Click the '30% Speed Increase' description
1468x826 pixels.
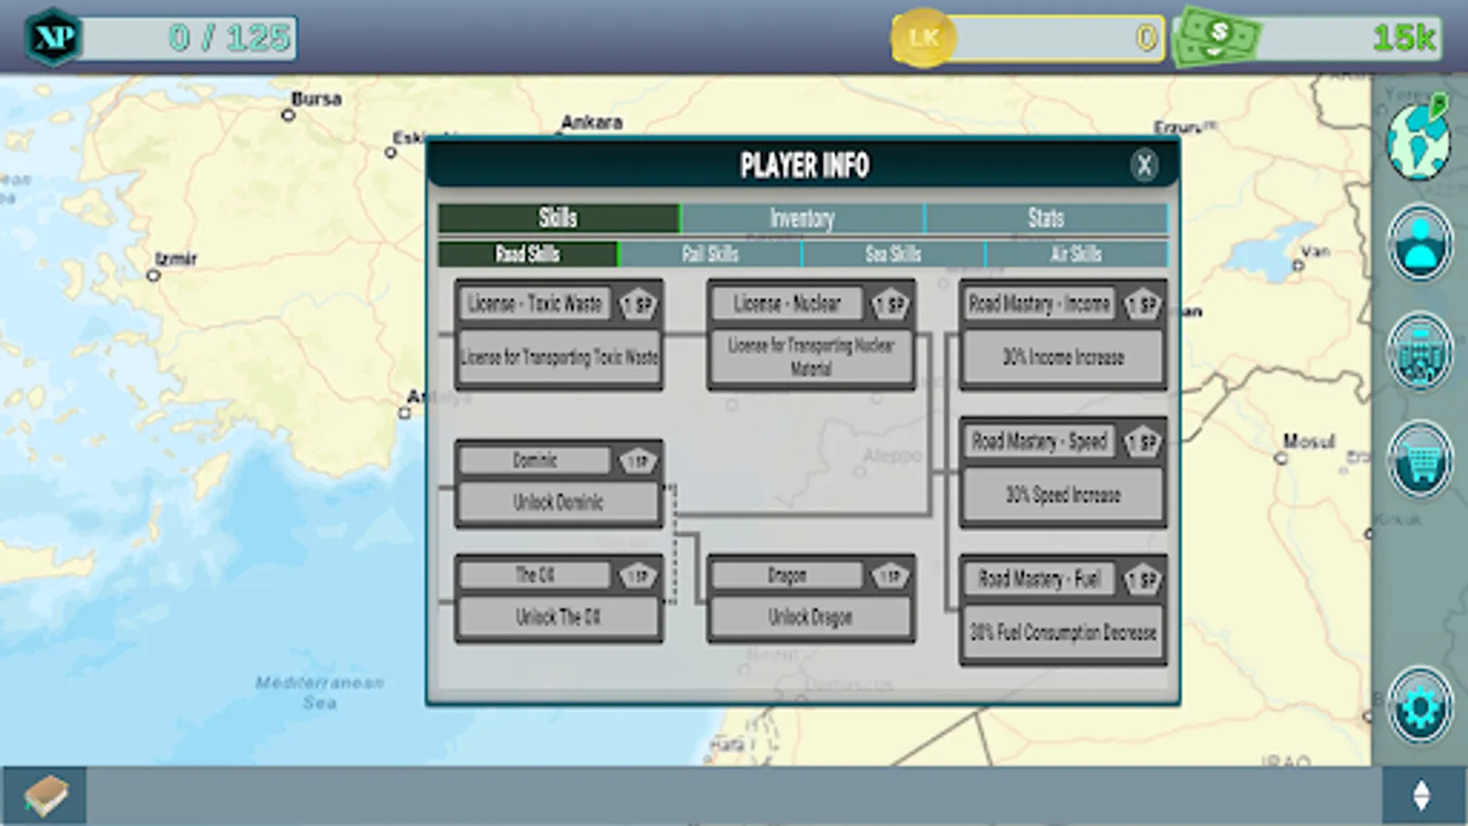[1063, 496]
